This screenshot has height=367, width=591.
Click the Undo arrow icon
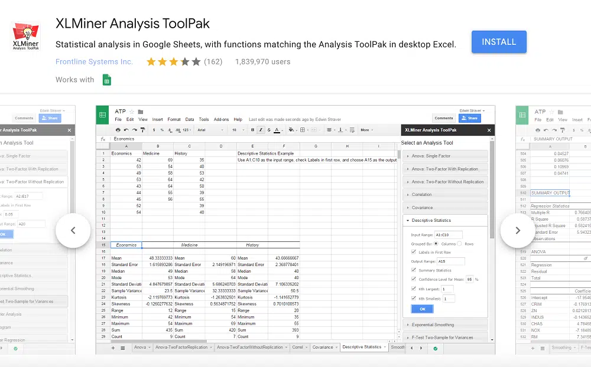pyautogui.click(x=126, y=130)
